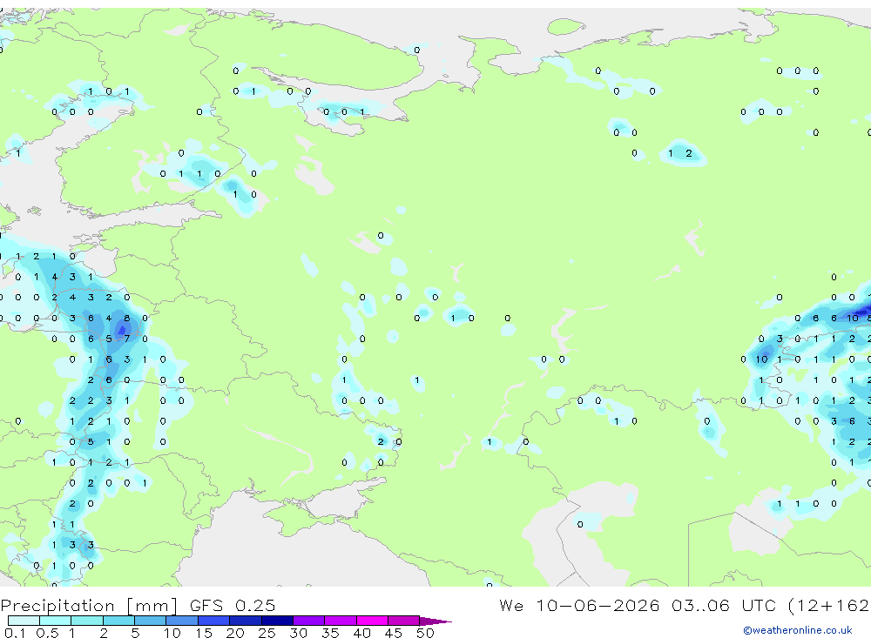Screen dimensions: 871x638
Task: Click the '35' legend scale label
Action: click(330, 633)
